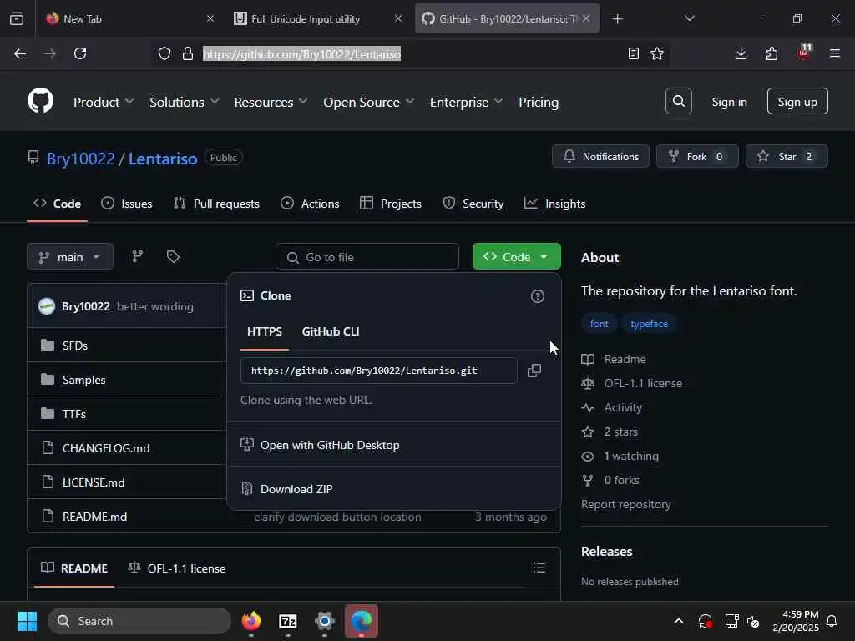The height and width of the screenshot is (641, 855).
Task: Switch to GitHub CLI clone tab
Action: click(x=331, y=331)
